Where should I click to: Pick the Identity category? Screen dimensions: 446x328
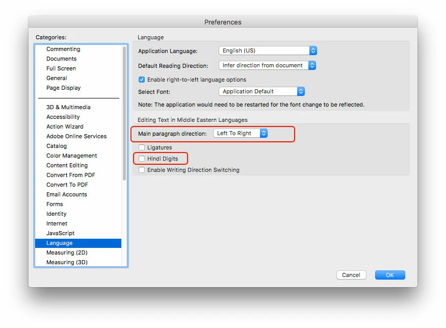point(78,214)
